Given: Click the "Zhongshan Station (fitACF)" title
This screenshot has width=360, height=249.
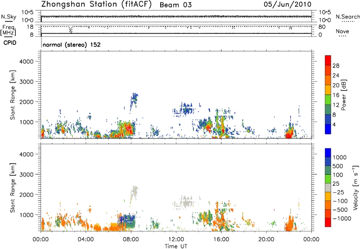Looking at the screenshot, I should pyautogui.click(x=96, y=4).
